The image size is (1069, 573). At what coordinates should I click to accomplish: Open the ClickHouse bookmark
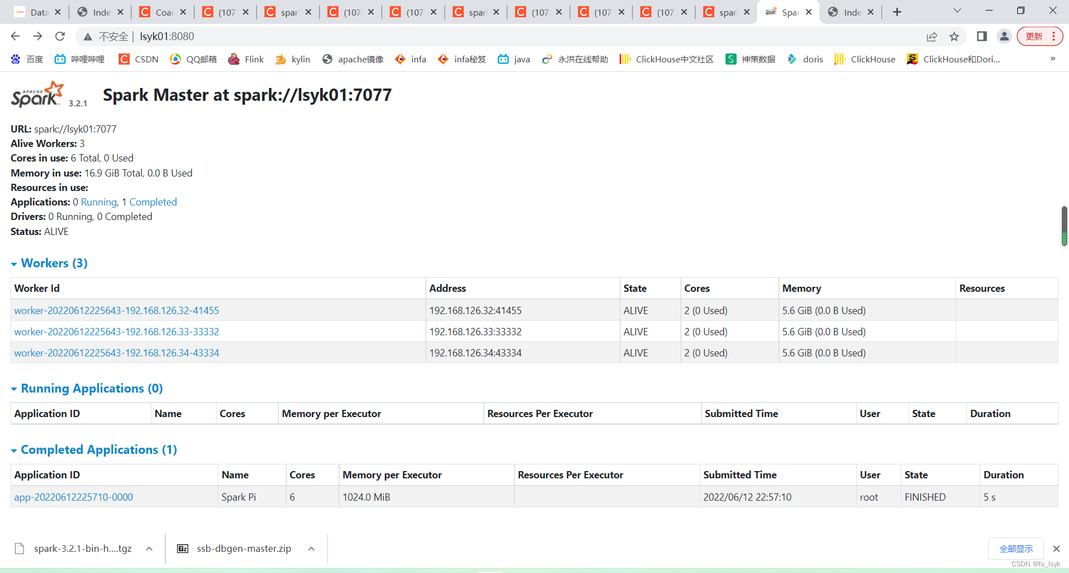[865, 59]
